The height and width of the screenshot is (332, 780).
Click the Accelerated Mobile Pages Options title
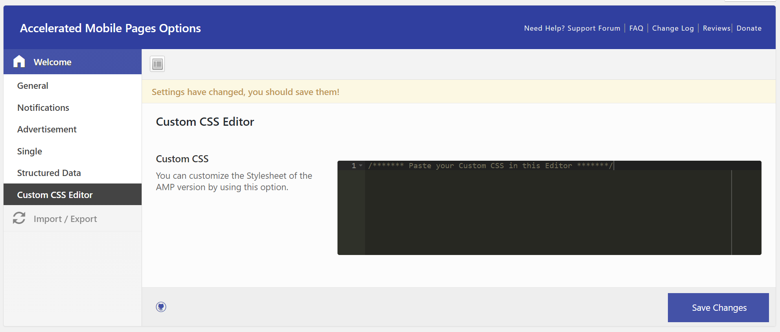pos(111,28)
